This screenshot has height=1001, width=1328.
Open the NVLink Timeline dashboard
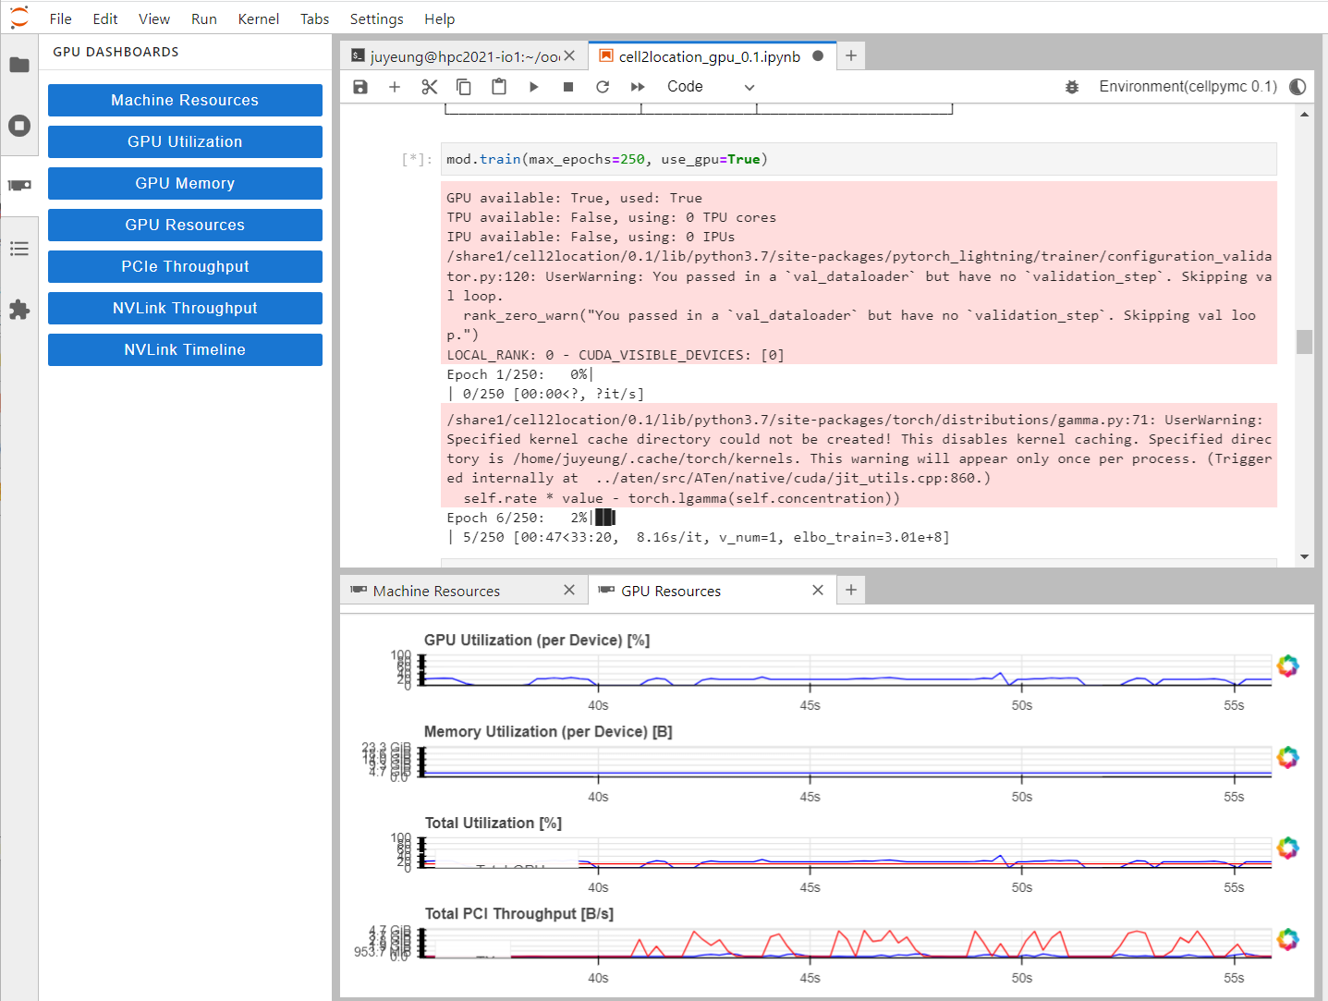pos(185,349)
